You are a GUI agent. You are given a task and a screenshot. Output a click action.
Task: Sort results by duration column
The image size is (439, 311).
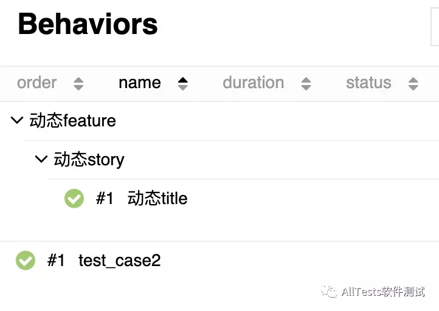click(253, 83)
